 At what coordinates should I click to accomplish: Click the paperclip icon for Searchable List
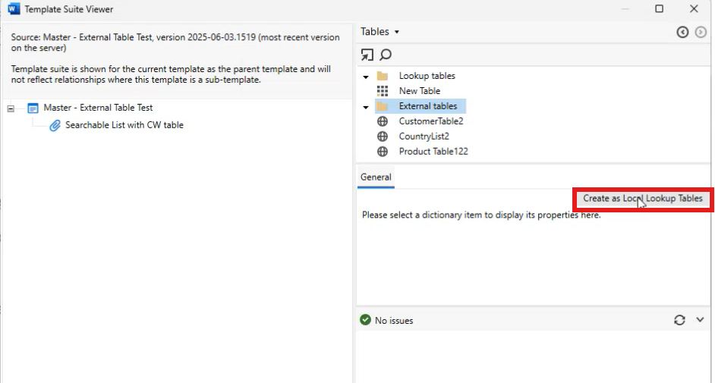(55, 125)
